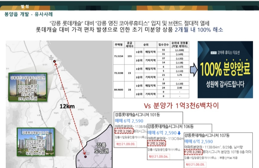The height and width of the screenshot is (168, 259).
Task: Click the '주택형' table header
Action: (119, 44)
